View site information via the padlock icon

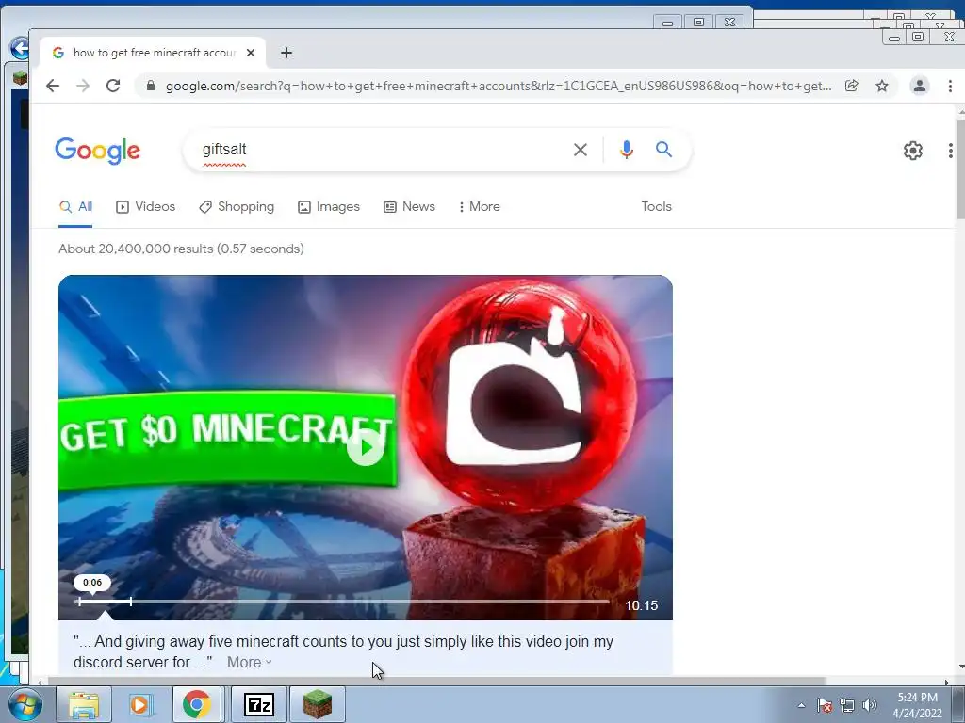pos(150,86)
